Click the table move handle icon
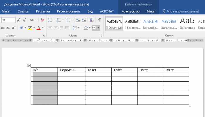205x117 pixels. coord(29,66)
